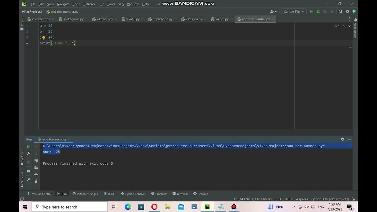Open the Python Console tool window
This screenshot has height=212, width=377.
tap(133, 194)
